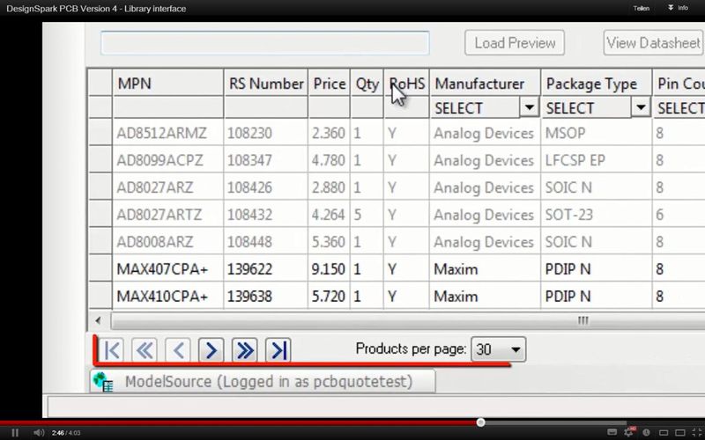Click Pin count 6 cell
Viewport: 705px width, 440px height.
tap(679, 214)
